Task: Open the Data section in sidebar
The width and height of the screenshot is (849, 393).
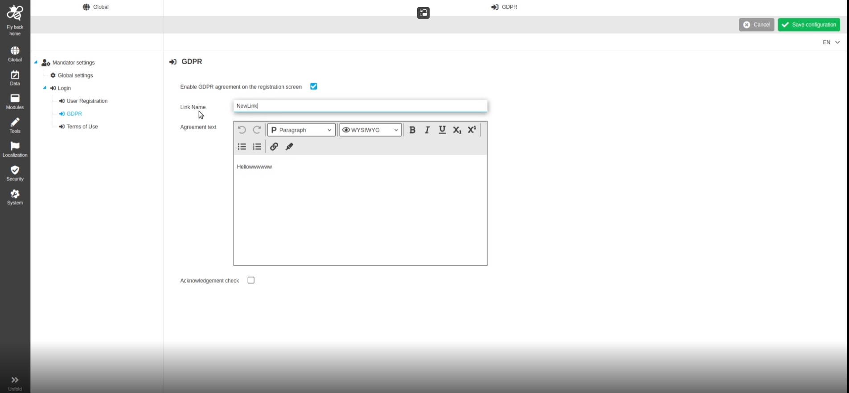Action: point(15,78)
